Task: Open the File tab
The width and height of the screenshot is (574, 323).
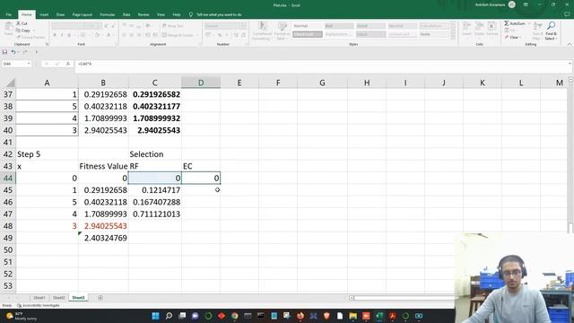Action: click(8, 14)
